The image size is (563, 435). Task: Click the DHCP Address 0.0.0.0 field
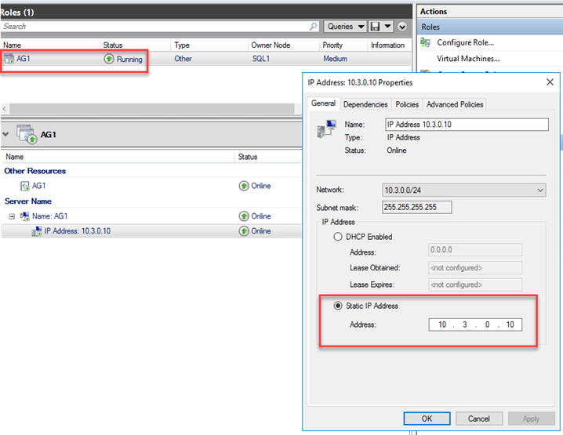475,250
